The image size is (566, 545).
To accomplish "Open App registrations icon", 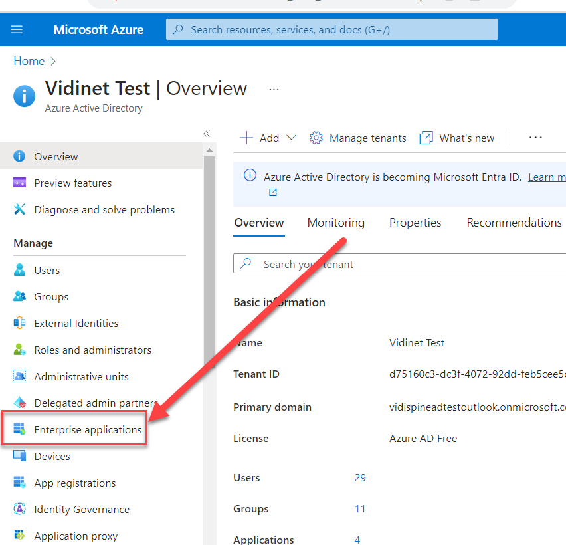I will point(20,483).
